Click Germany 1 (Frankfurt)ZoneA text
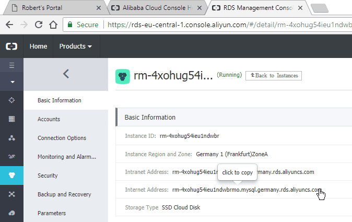This screenshot has height=222, width=352. [x=232, y=155]
